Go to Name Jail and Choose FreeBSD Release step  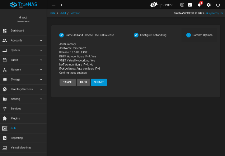87,35
